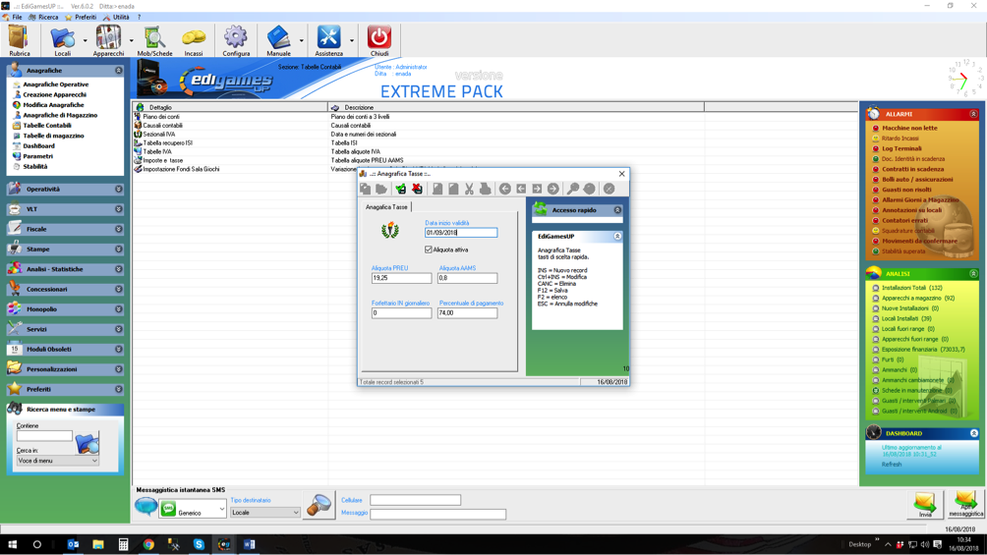Open Word from the taskbar
Image resolution: width=987 pixels, height=555 pixels.
250,544
